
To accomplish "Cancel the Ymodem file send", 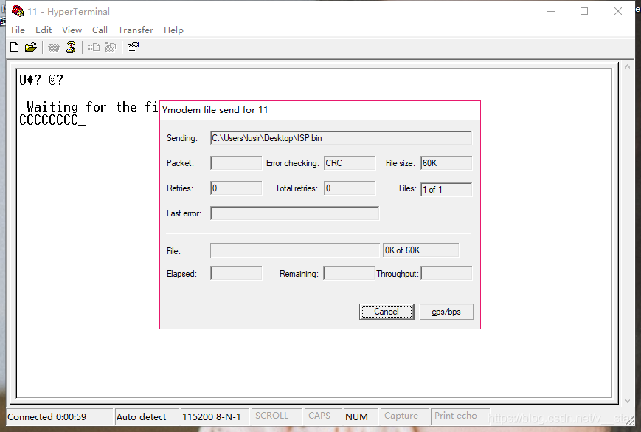I will click(x=387, y=312).
